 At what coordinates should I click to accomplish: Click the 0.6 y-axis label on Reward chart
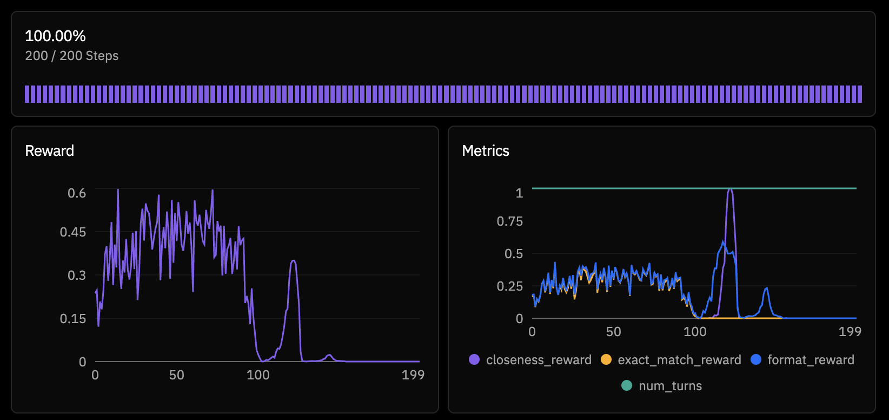(77, 193)
